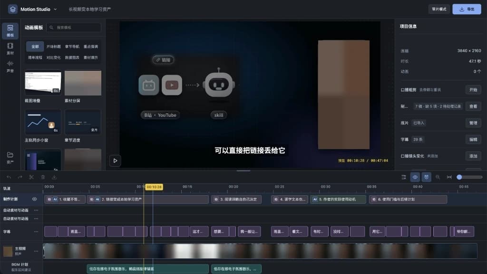Open the 模板 templates sidebar panel
The image size is (487, 274).
tap(10, 31)
